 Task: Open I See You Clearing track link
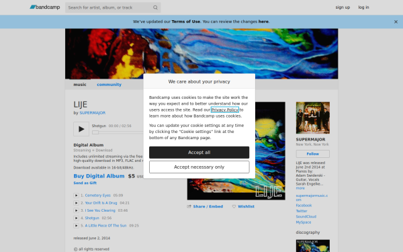point(100,210)
